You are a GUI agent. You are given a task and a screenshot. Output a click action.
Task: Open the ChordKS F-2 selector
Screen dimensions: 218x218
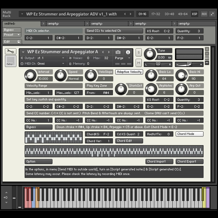(x=99, y=134)
